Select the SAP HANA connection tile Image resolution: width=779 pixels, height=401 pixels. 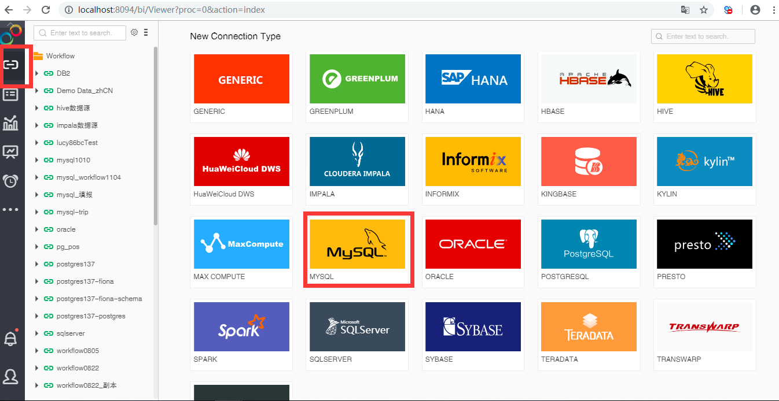tap(473, 86)
